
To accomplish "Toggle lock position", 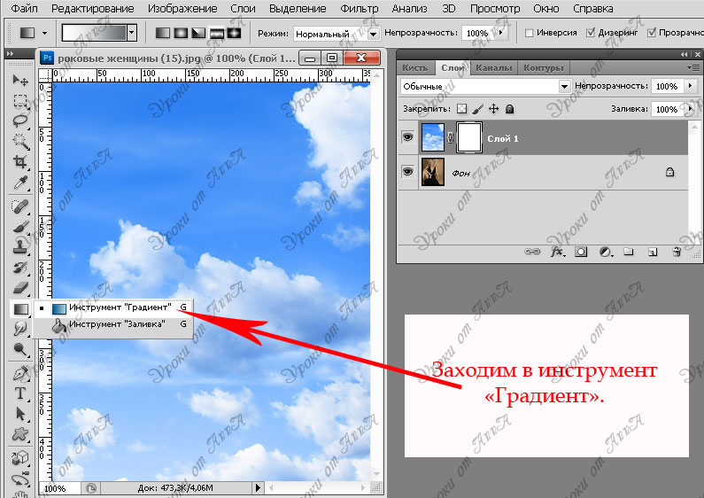I will (494, 109).
